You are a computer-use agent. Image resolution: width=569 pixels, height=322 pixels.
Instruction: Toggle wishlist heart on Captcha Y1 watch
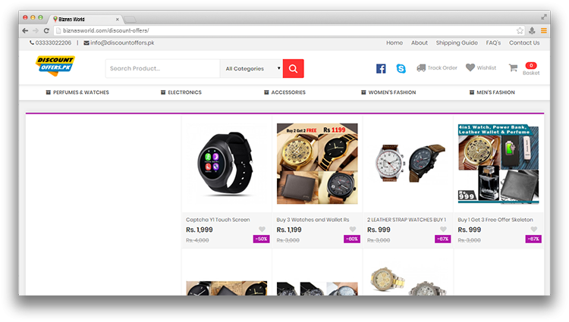coord(262,230)
